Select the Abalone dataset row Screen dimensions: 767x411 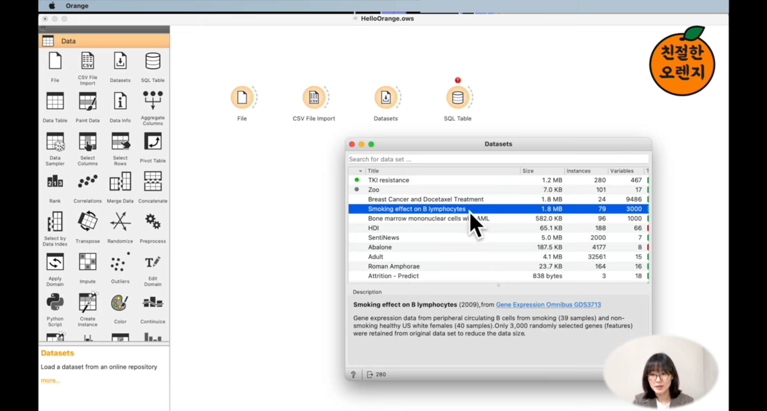pos(498,247)
